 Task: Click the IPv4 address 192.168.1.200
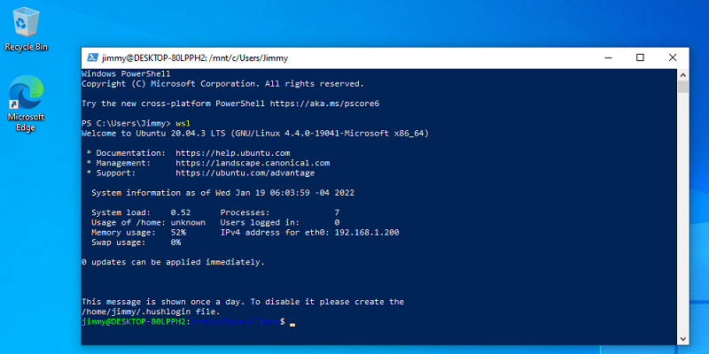[367, 233]
